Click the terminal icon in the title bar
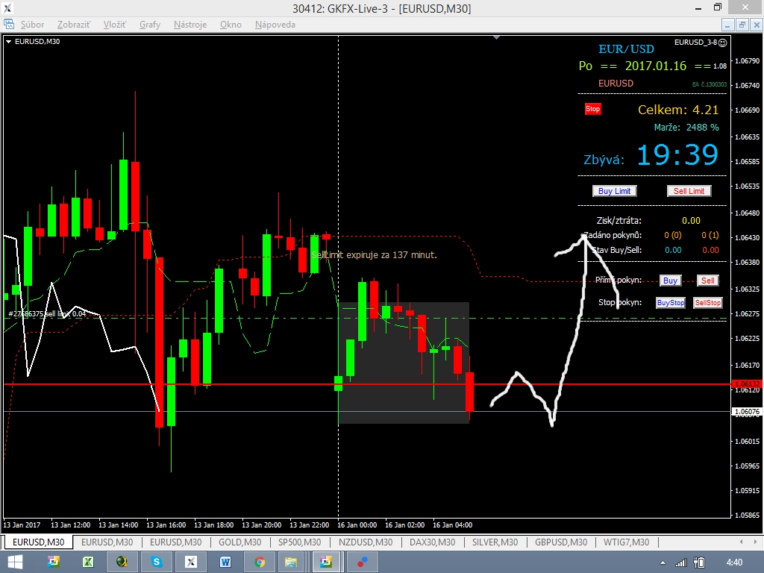Image resolution: width=764 pixels, height=573 pixels. (7, 7)
